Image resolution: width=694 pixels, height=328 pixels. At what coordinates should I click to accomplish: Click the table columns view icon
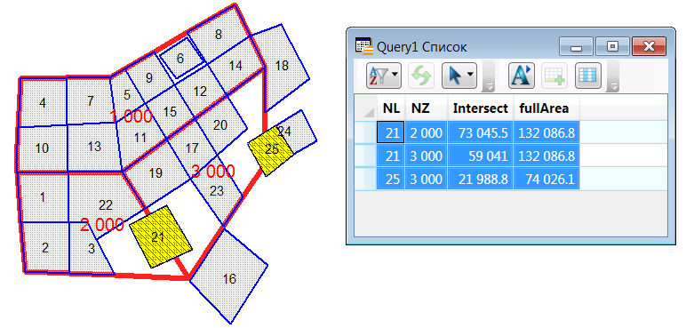click(x=588, y=76)
